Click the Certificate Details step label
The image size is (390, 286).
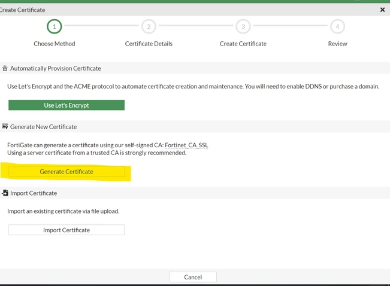click(x=149, y=44)
